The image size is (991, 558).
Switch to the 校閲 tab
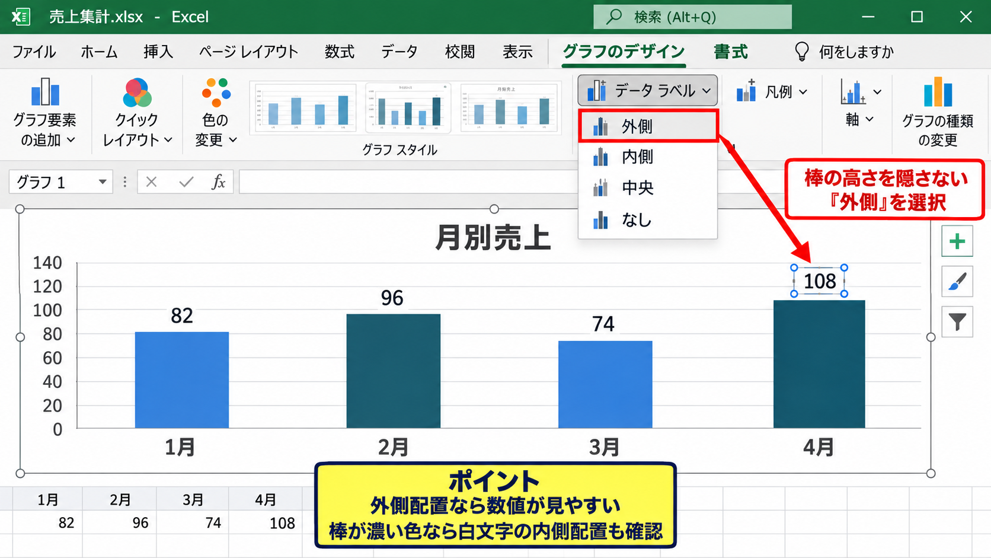[460, 52]
